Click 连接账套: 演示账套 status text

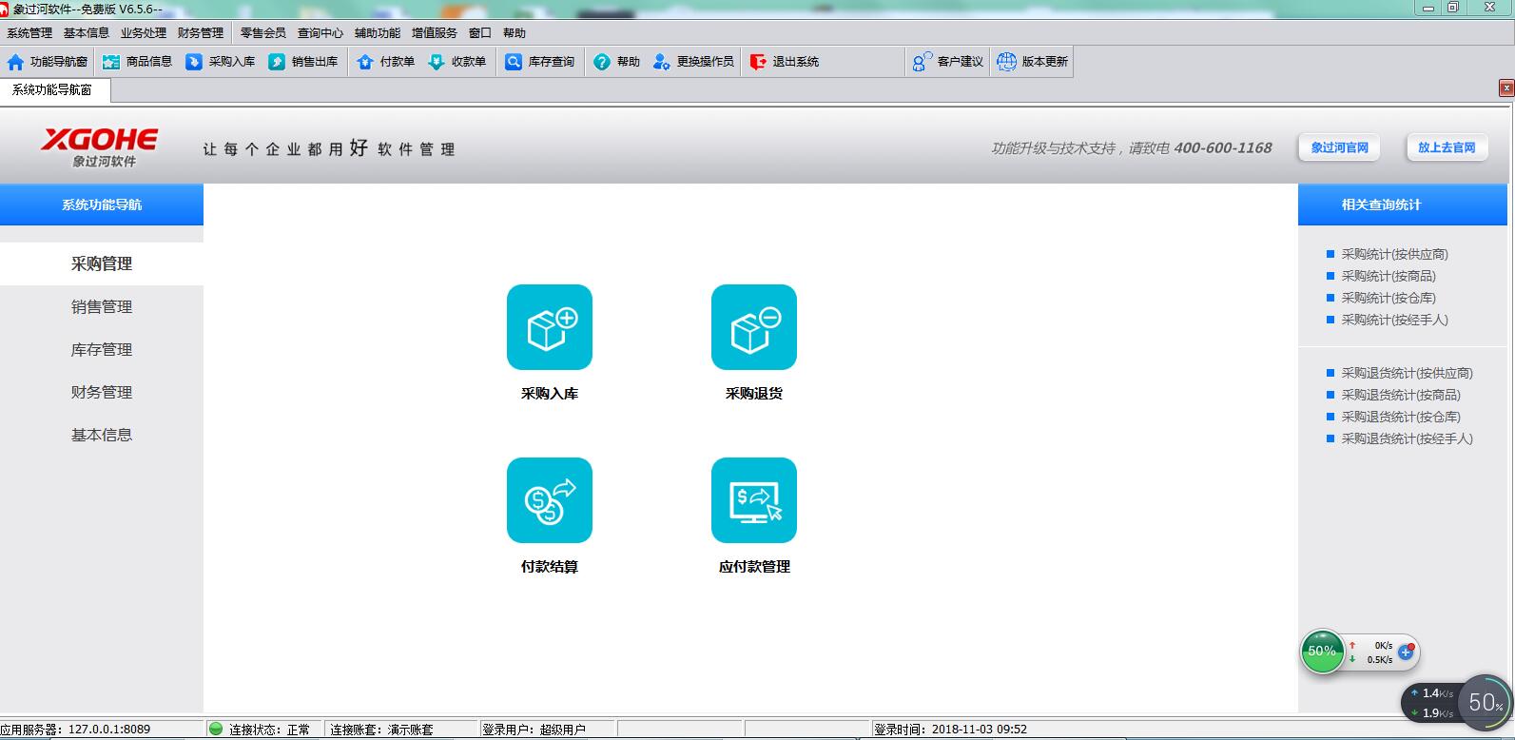381,730
